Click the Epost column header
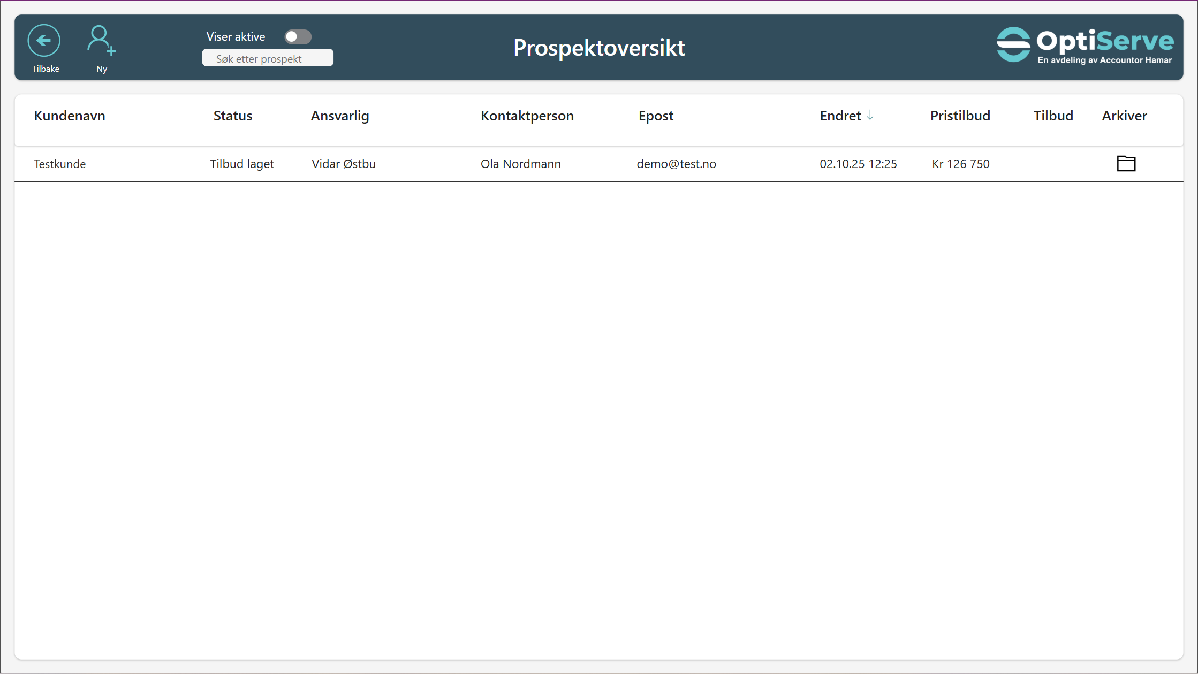 point(655,116)
